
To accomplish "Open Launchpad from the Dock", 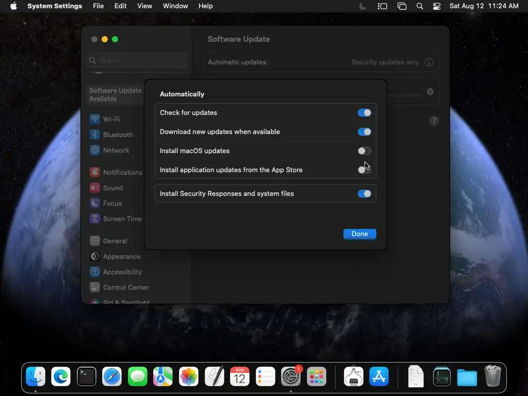I will point(317,376).
